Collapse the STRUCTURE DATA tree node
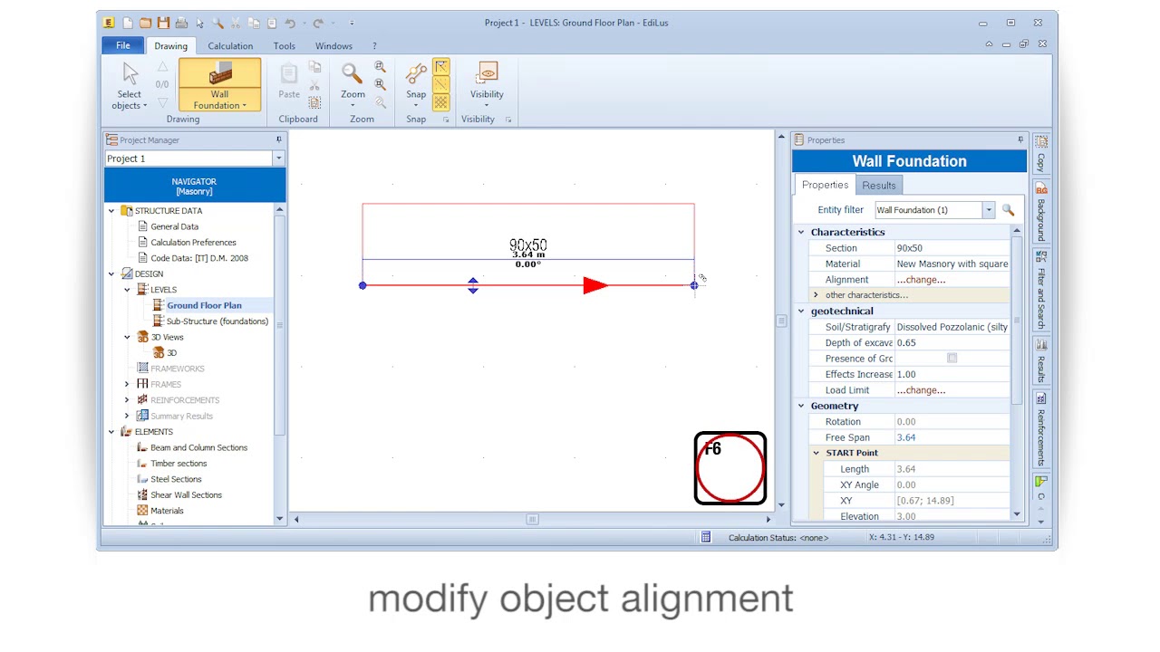Viewport: 1160px width, 652px height. coord(111,211)
